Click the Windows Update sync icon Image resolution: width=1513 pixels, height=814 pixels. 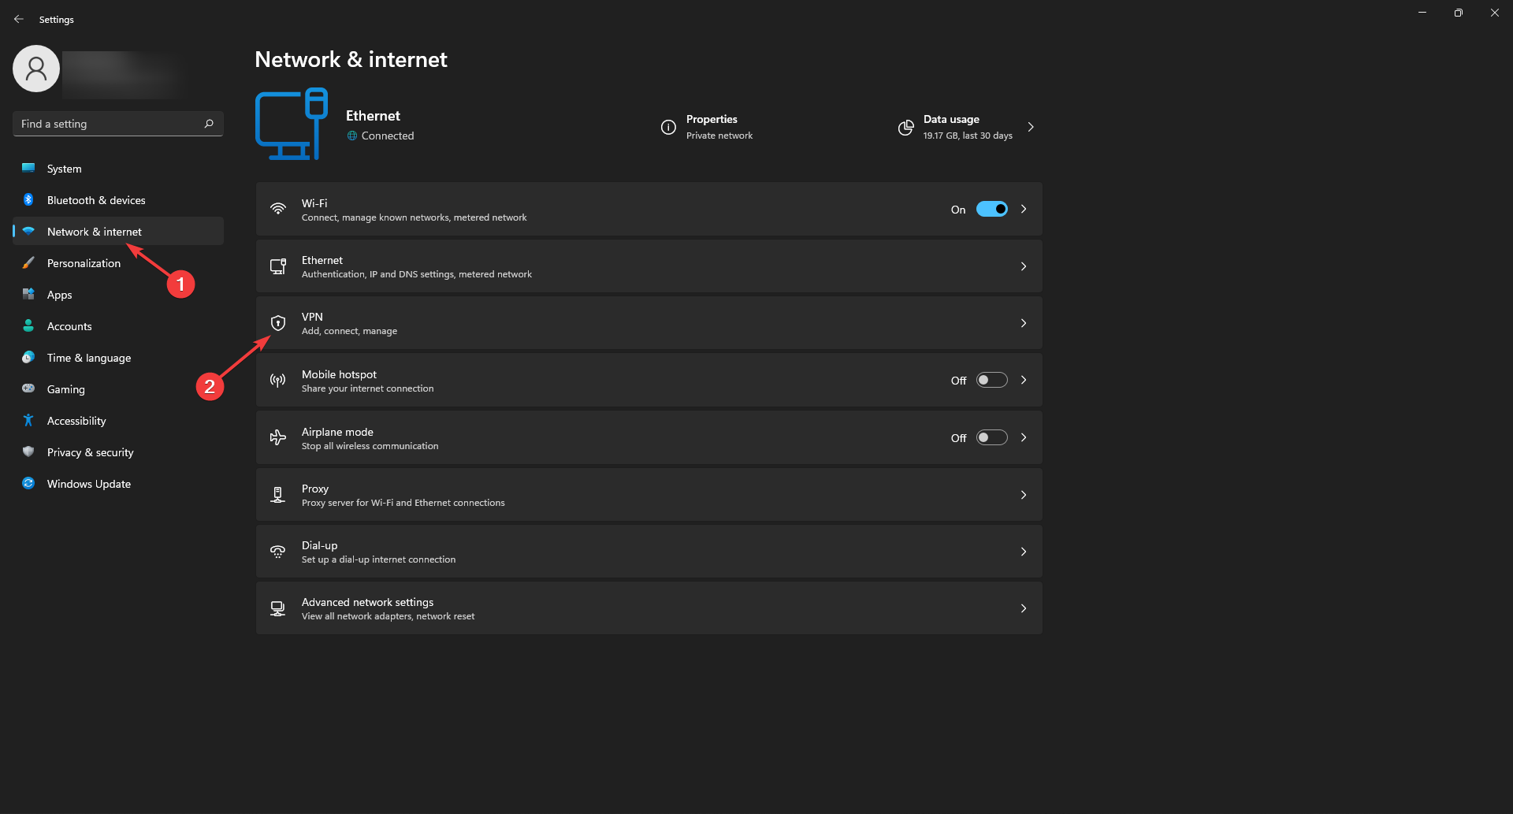[28, 483]
